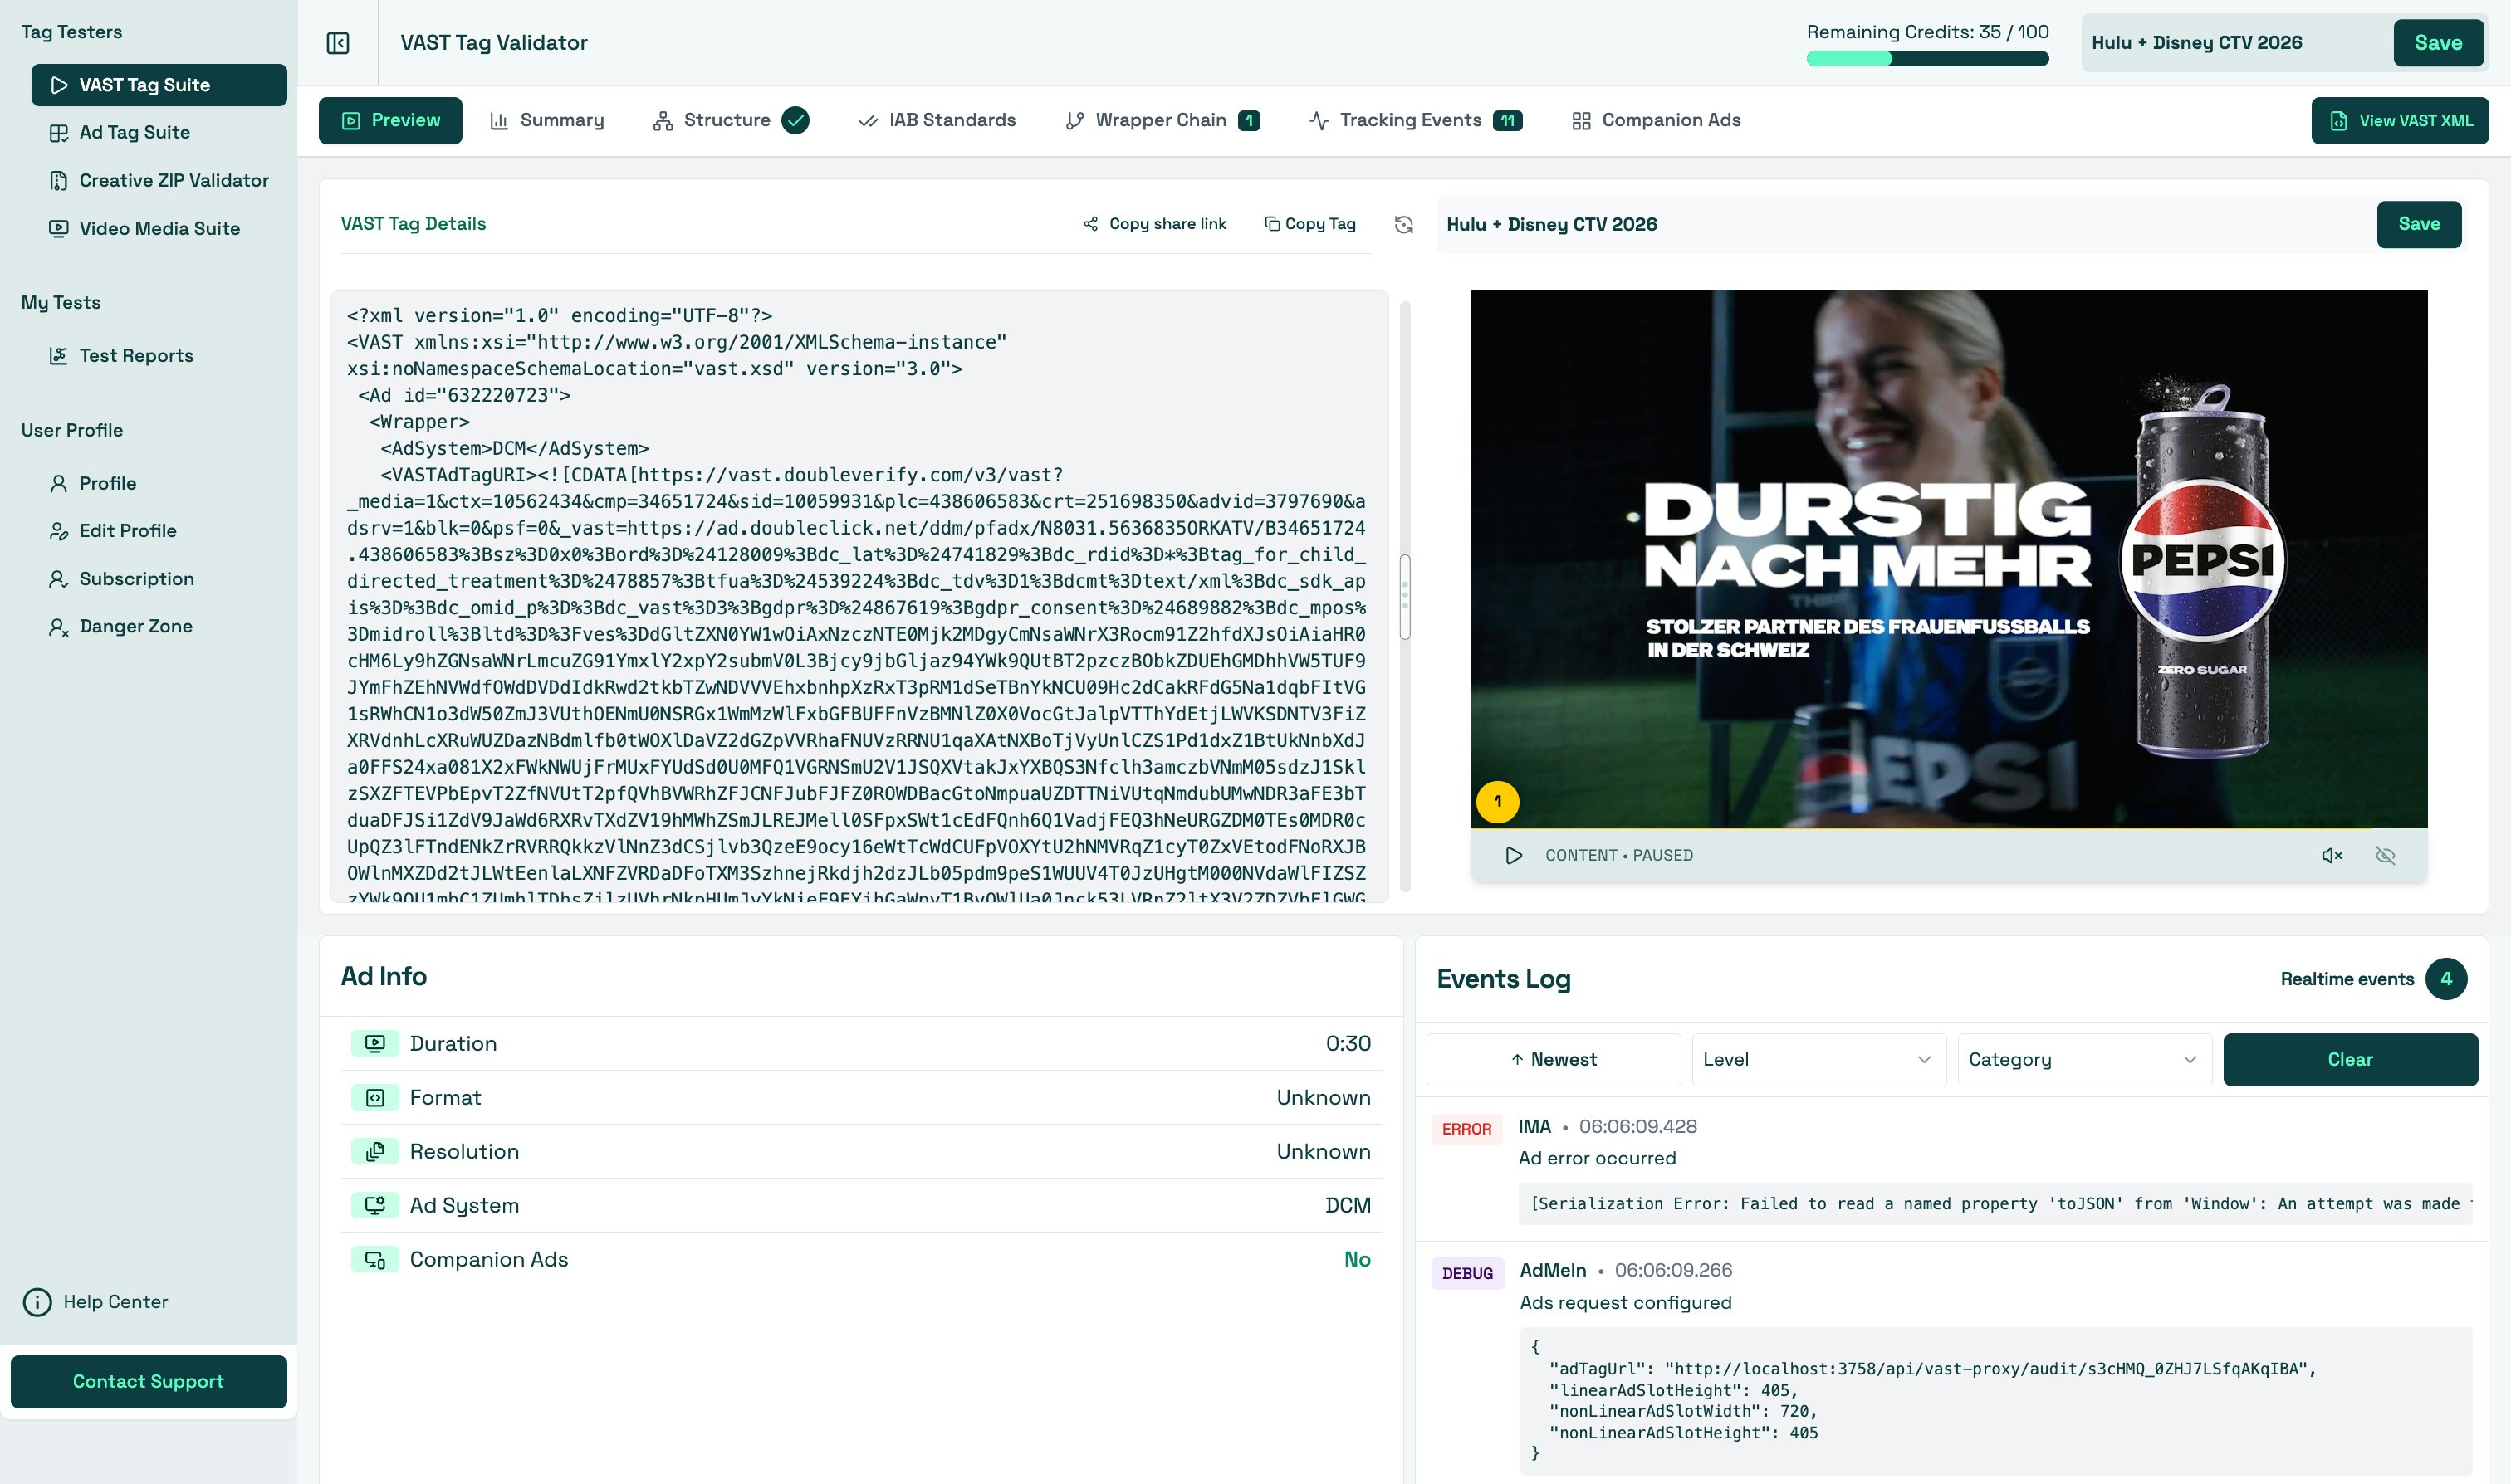Click the ERROR level tag in Events Log
Viewport: 2511px width, 1484px height.
point(1466,1130)
